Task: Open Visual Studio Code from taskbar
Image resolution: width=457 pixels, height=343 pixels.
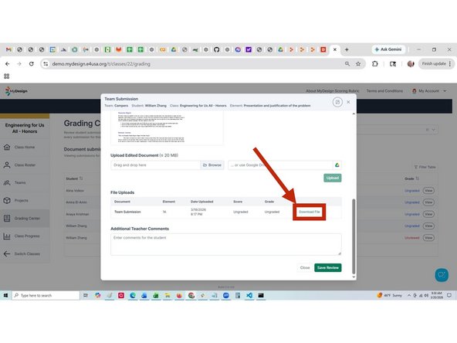Action: coord(249,295)
